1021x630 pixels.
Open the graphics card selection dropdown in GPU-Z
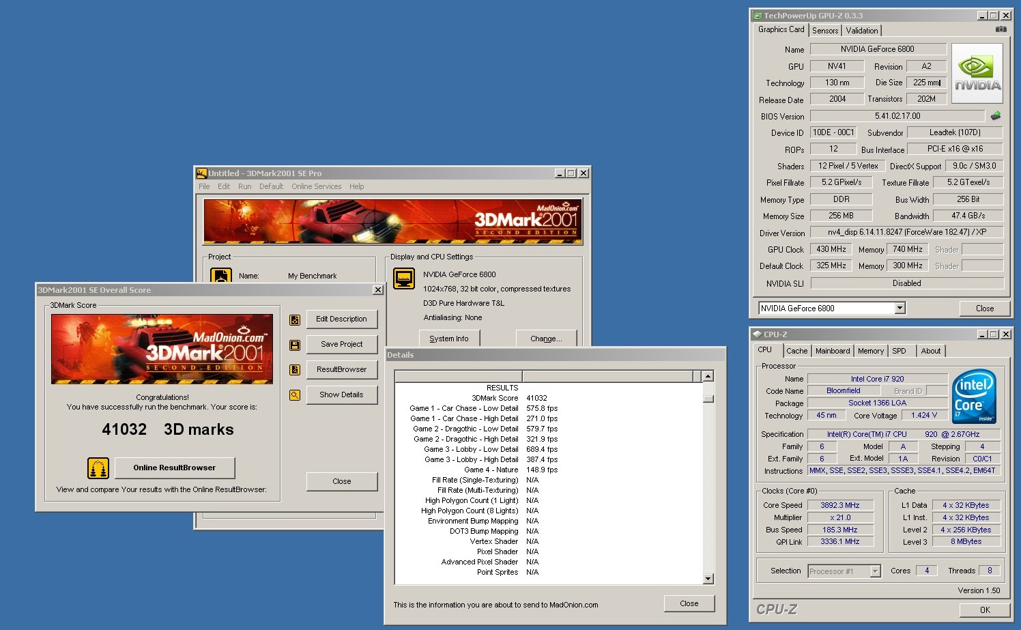pyautogui.click(x=900, y=309)
